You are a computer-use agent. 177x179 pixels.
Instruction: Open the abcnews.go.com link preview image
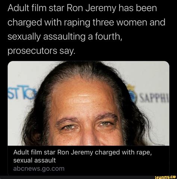click(x=88, y=103)
